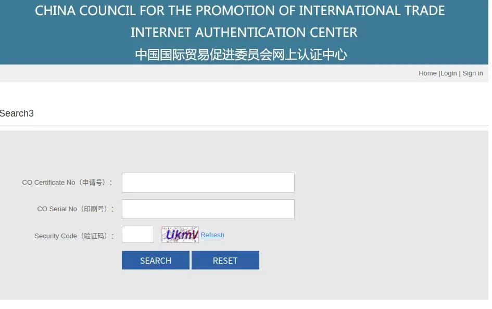
Task: Select the Security Code input box
Action: click(x=138, y=234)
